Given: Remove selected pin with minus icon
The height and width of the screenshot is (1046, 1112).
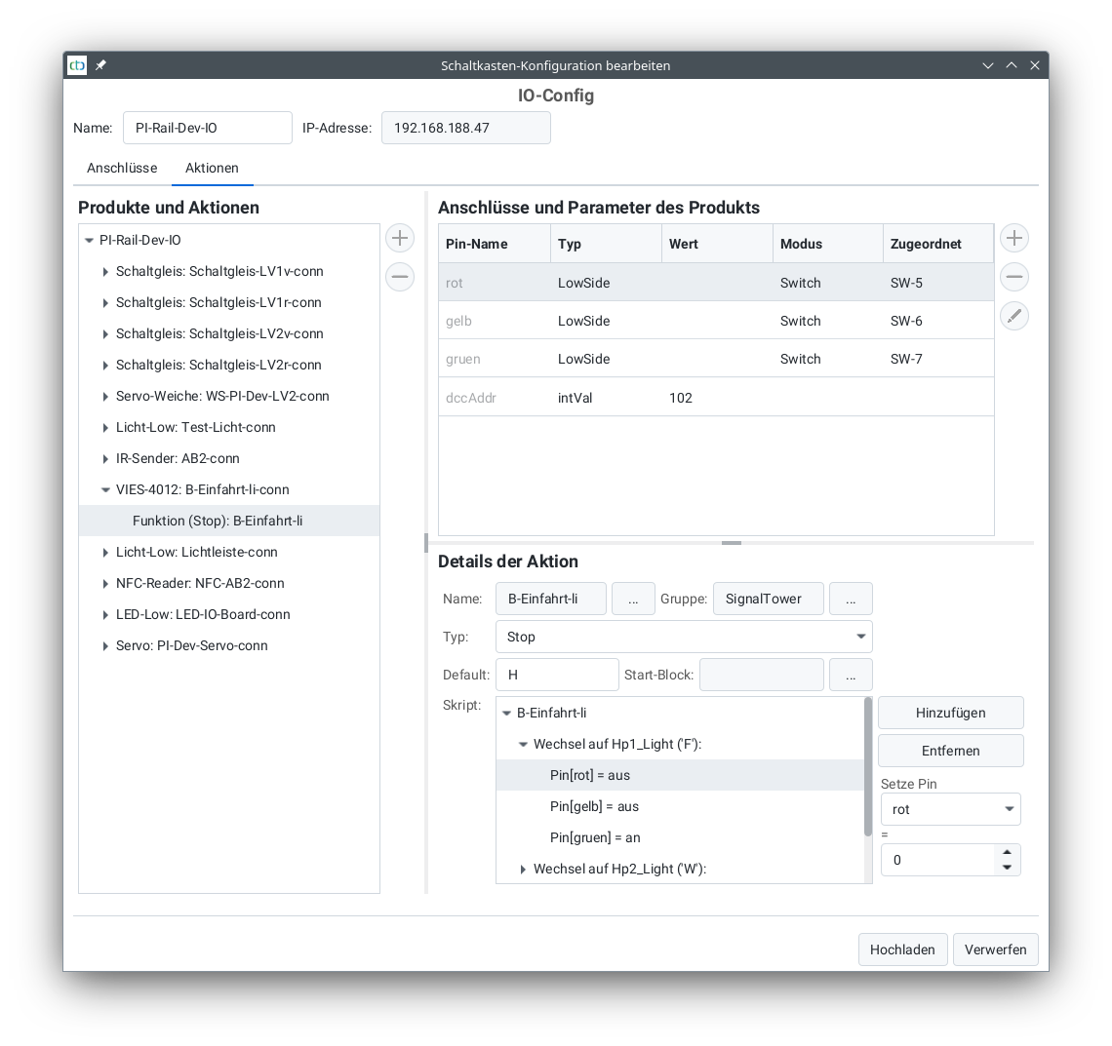Looking at the screenshot, I should [1014, 277].
